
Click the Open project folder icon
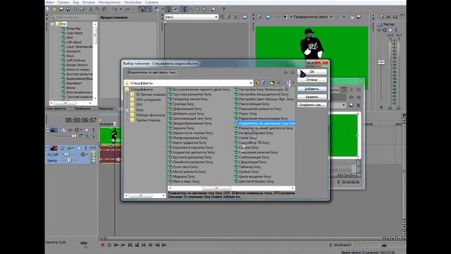[54, 9]
